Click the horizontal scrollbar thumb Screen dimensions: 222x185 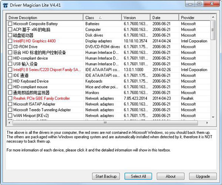pos(105,123)
